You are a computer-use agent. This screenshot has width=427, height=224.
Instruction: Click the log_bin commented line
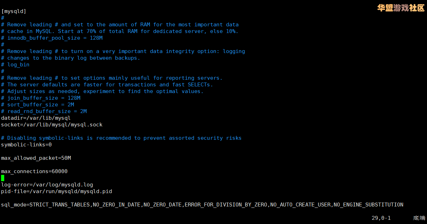(x=15, y=65)
